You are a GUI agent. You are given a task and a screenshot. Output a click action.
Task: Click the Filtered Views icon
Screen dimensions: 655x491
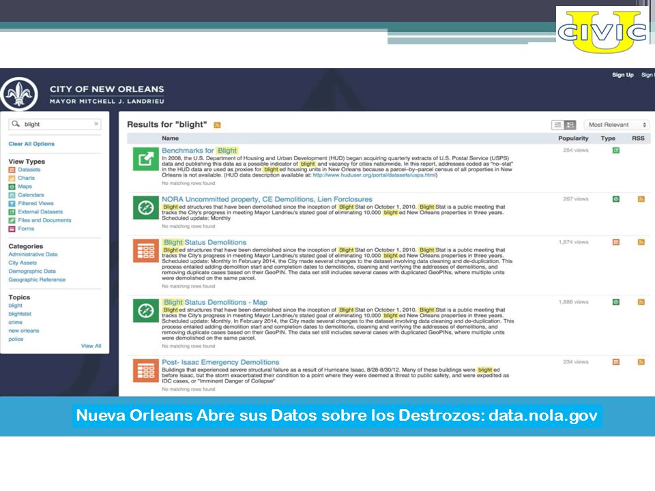click(12, 204)
